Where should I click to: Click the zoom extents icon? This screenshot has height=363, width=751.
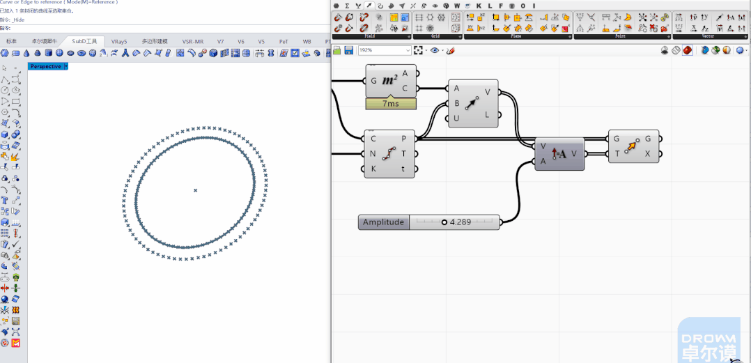pyautogui.click(x=419, y=50)
